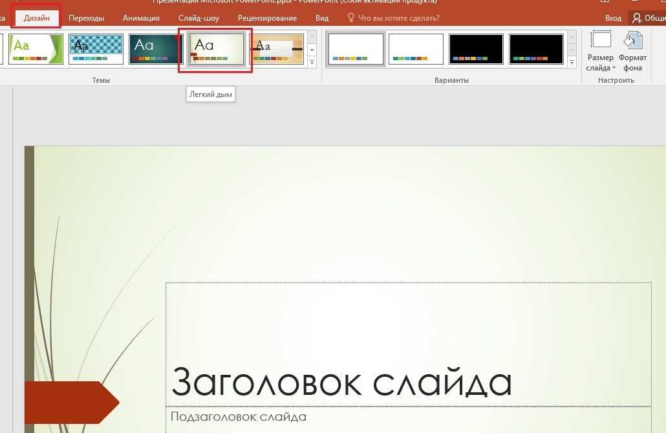The height and width of the screenshot is (433, 666).
Task: Click the "Заголовок слайда" title placeholder
Action: pyautogui.click(x=341, y=383)
